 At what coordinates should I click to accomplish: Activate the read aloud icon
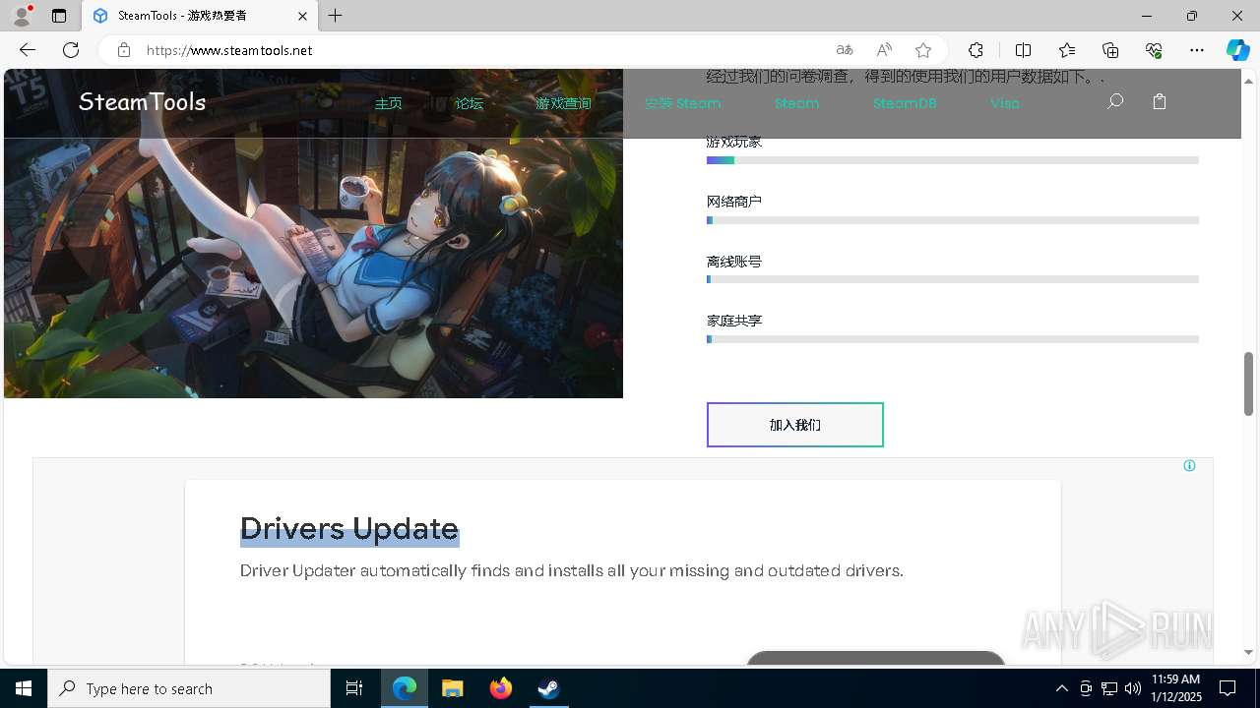(884, 50)
